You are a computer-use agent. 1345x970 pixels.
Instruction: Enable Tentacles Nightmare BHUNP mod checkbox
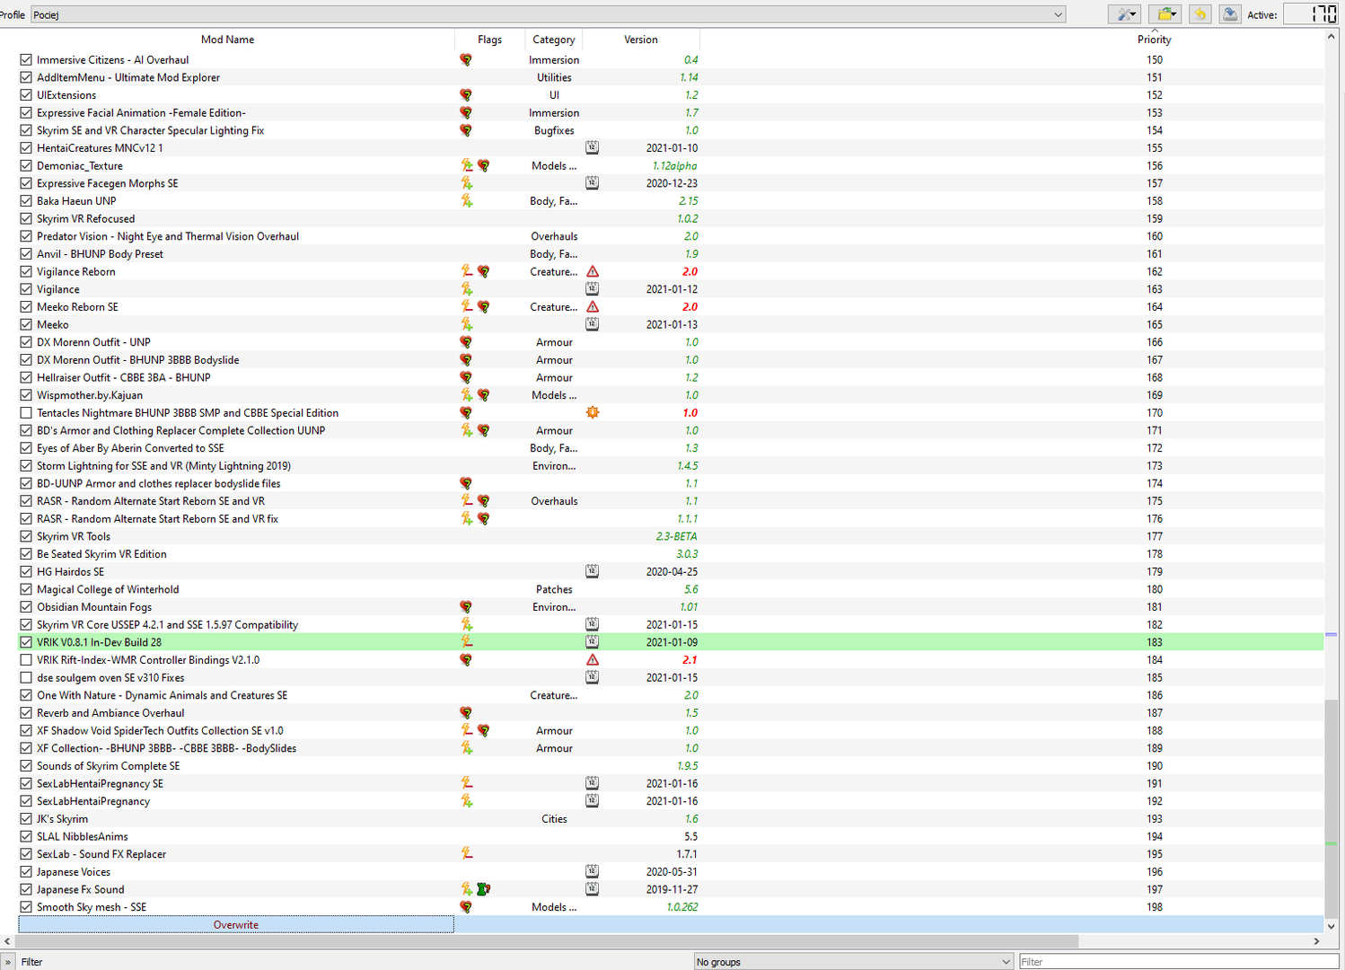(26, 413)
